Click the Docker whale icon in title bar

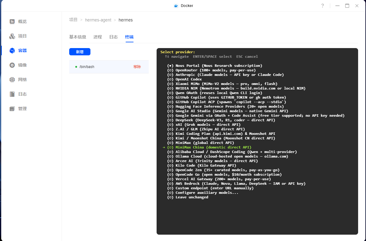176,6
